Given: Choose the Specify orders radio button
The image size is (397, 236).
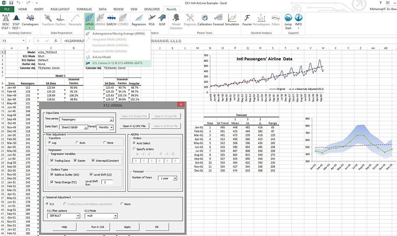Looking at the screenshot, I should click(143, 149).
